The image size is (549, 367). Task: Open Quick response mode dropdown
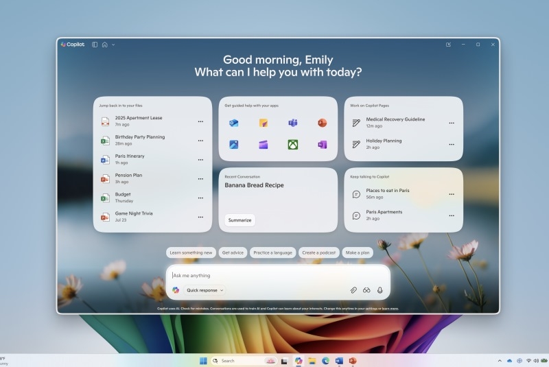tap(205, 290)
